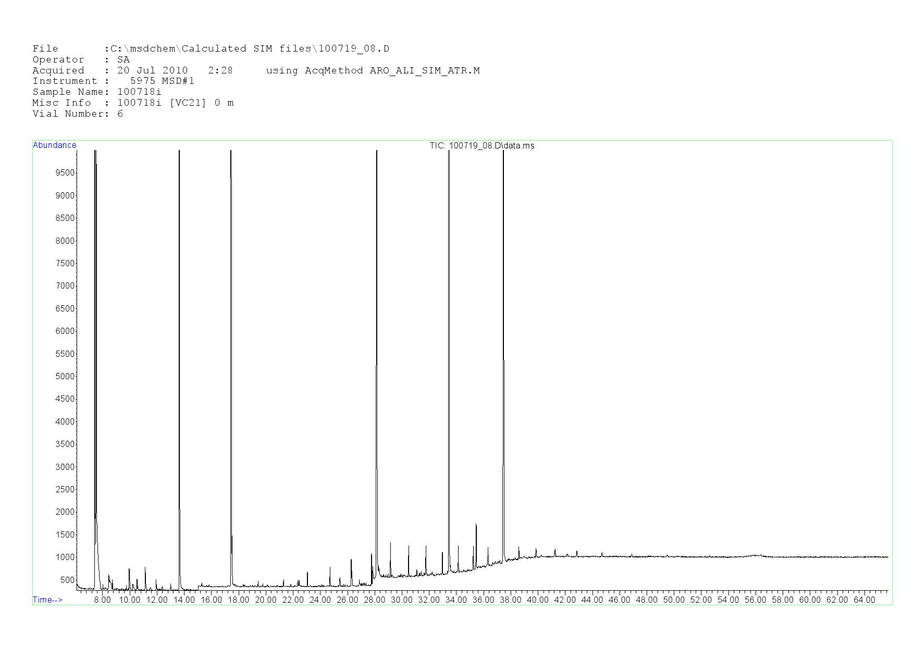Click the 5000 abundance tick label

[x=65, y=376]
